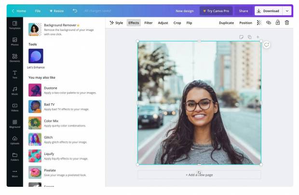This screenshot has height=195, width=299.
Task: Click the New design button
Action: point(185,11)
